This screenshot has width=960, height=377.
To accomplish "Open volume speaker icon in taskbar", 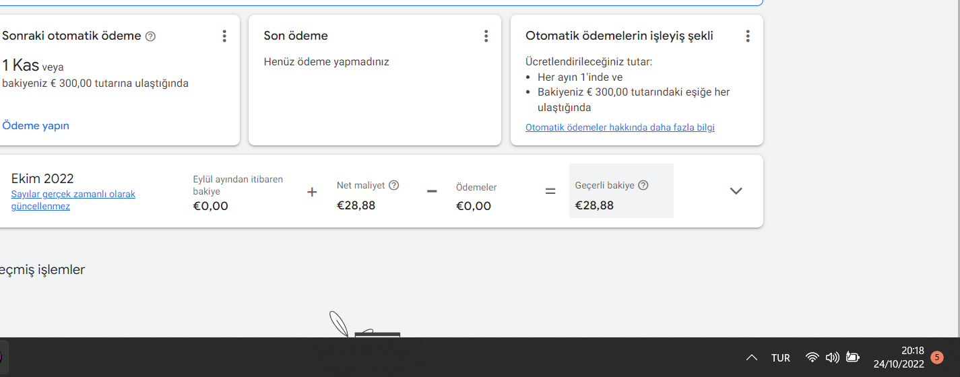I will pyautogui.click(x=832, y=357).
